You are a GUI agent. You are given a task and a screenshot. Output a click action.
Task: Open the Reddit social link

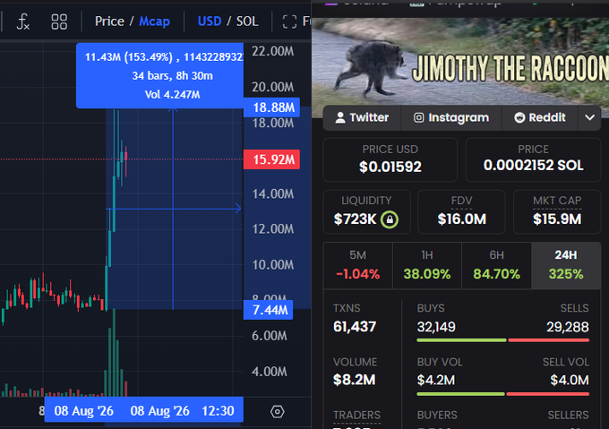coord(540,117)
